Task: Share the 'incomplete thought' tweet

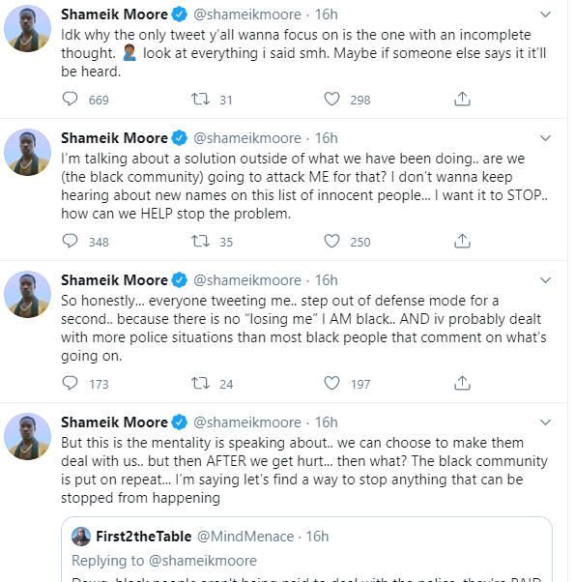Action: 462,100
